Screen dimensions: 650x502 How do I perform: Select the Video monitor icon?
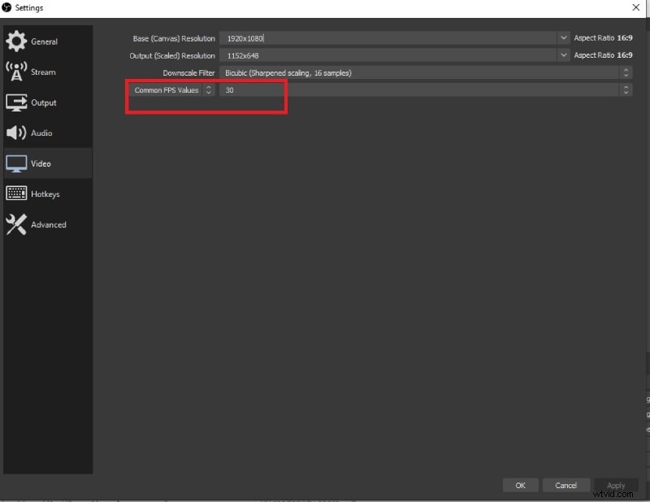pyautogui.click(x=16, y=163)
